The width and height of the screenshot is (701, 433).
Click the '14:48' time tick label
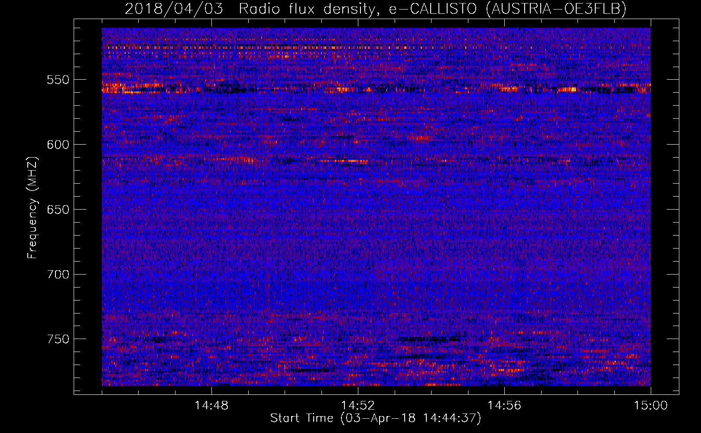211,406
